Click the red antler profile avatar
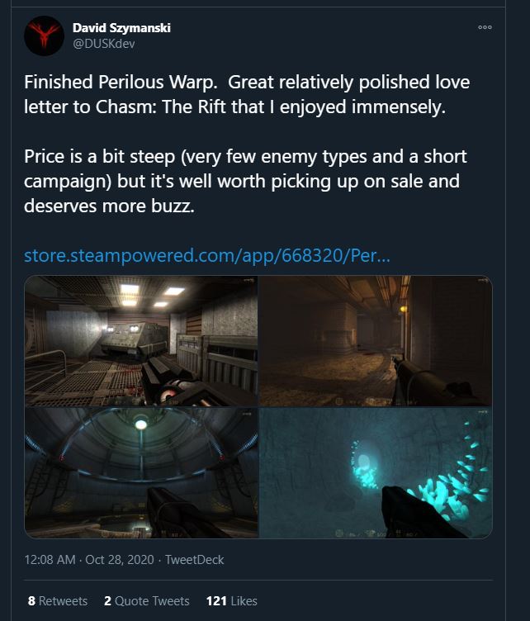This screenshot has width=530, height=621. pyautogui.click(x=45, y=36)
